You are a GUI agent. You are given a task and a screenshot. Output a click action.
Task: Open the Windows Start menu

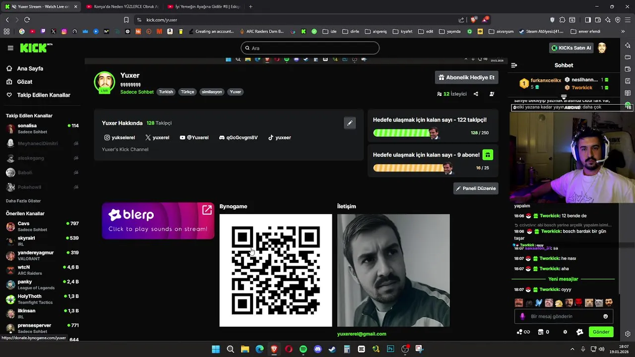pos(216,349)
